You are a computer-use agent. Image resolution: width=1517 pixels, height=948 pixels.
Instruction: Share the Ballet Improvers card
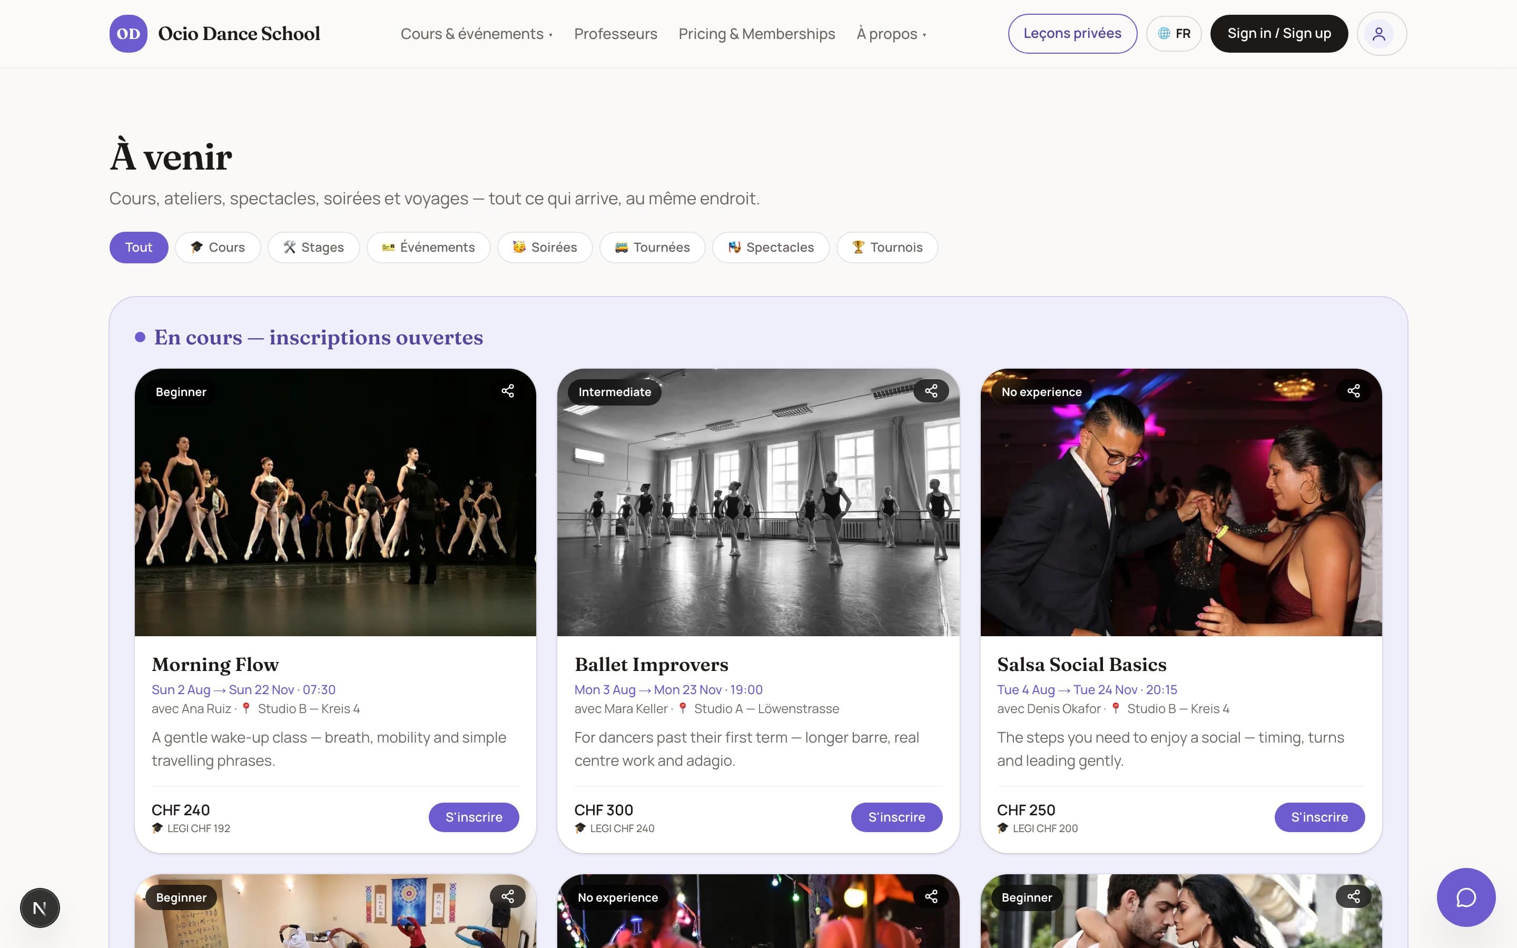931,391
